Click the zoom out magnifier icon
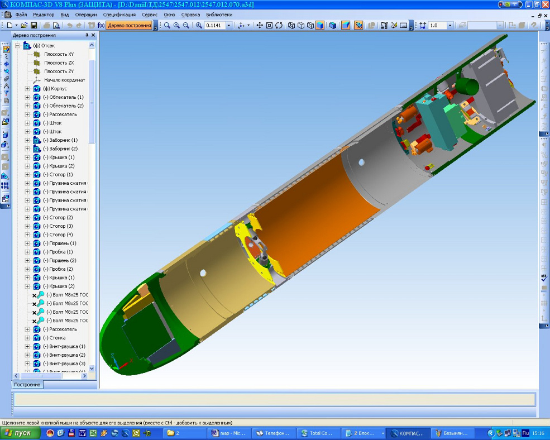This screenshot has height=440, width=550. [x=186, y=26]
